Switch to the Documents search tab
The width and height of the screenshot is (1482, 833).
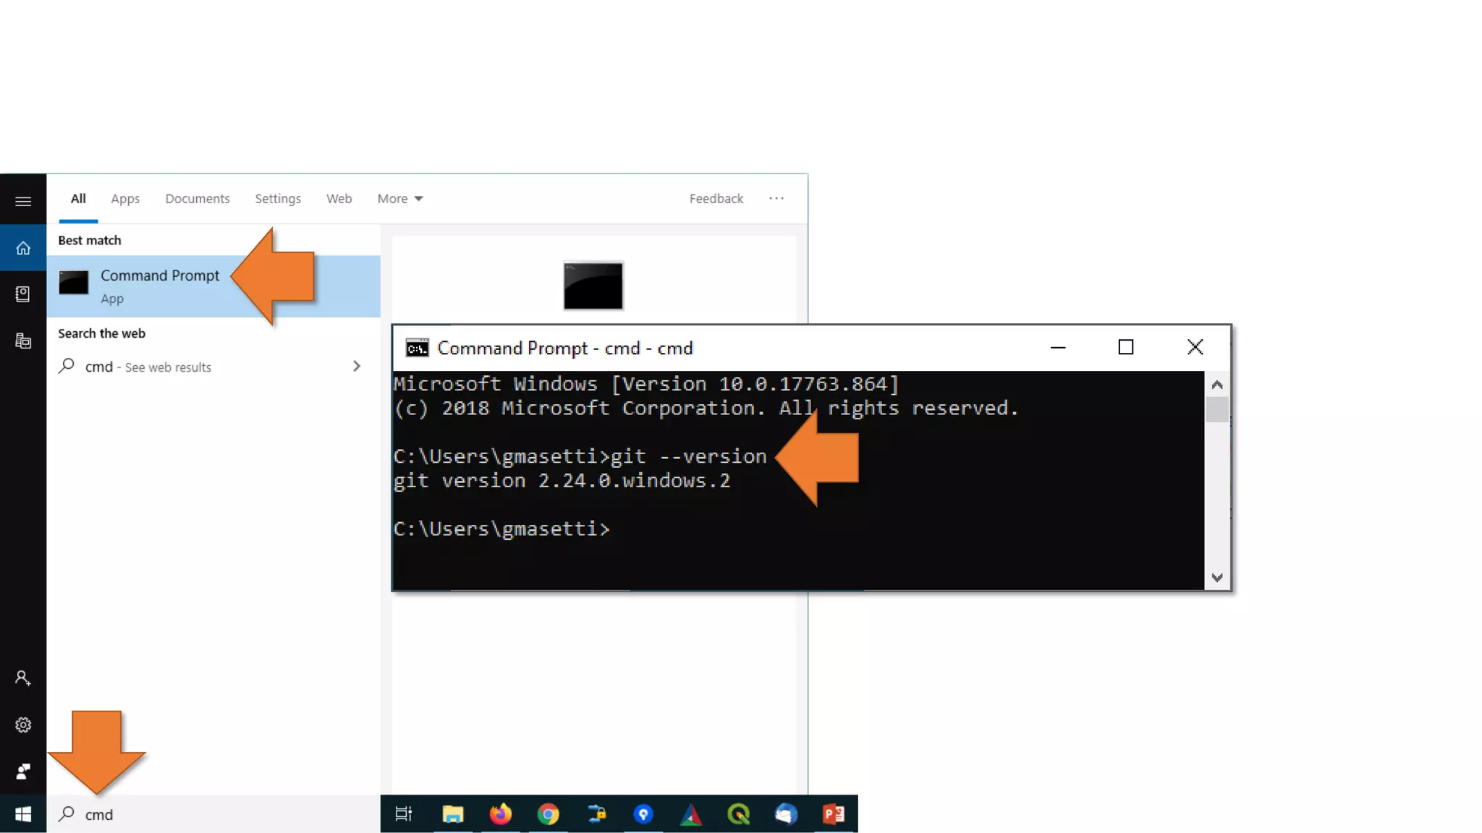tap(197, 198)
